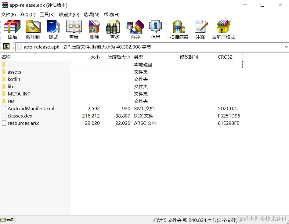289x224 pixels.
Task: Click the size value 2,592
Action: [x=94, y=108]
